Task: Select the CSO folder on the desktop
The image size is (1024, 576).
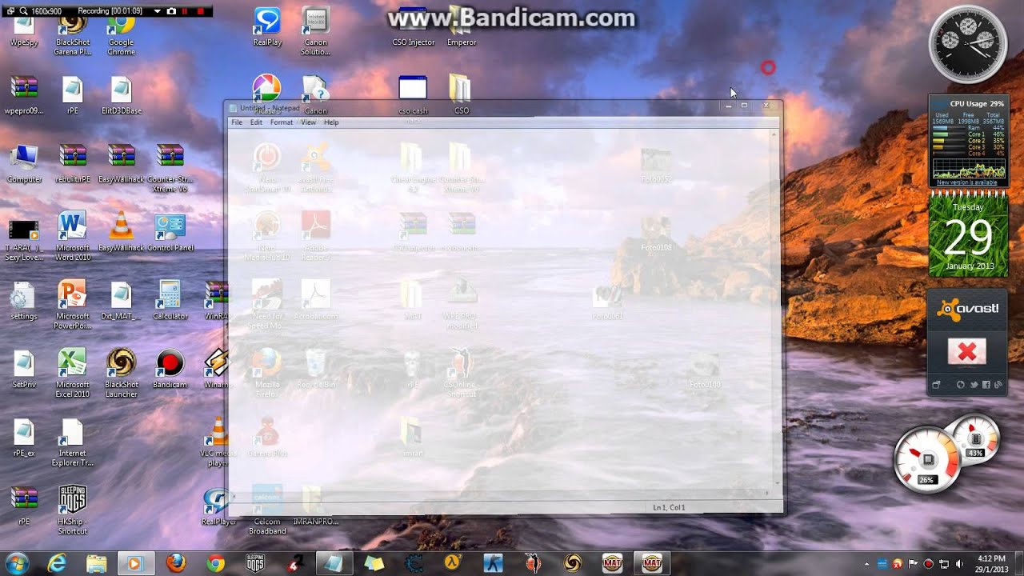Action: click(462, 96)
